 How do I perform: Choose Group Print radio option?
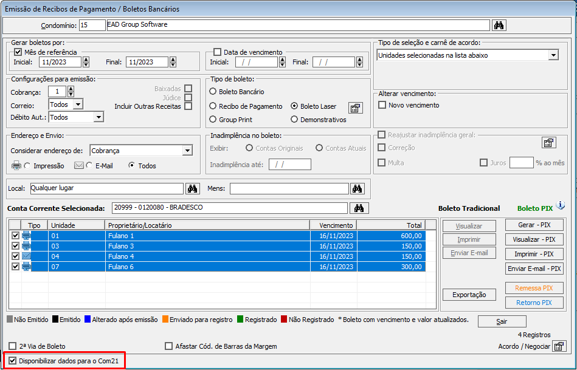tap(213, 120)
